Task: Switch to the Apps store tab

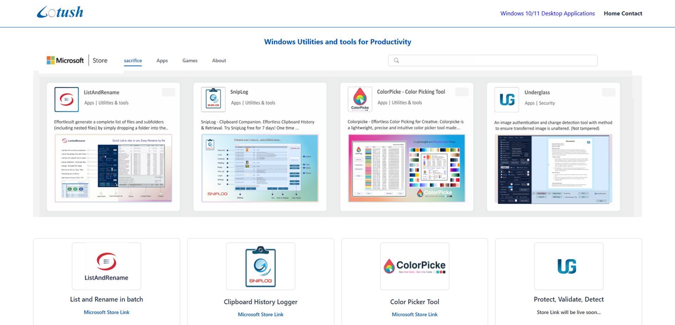Action: 162,61
